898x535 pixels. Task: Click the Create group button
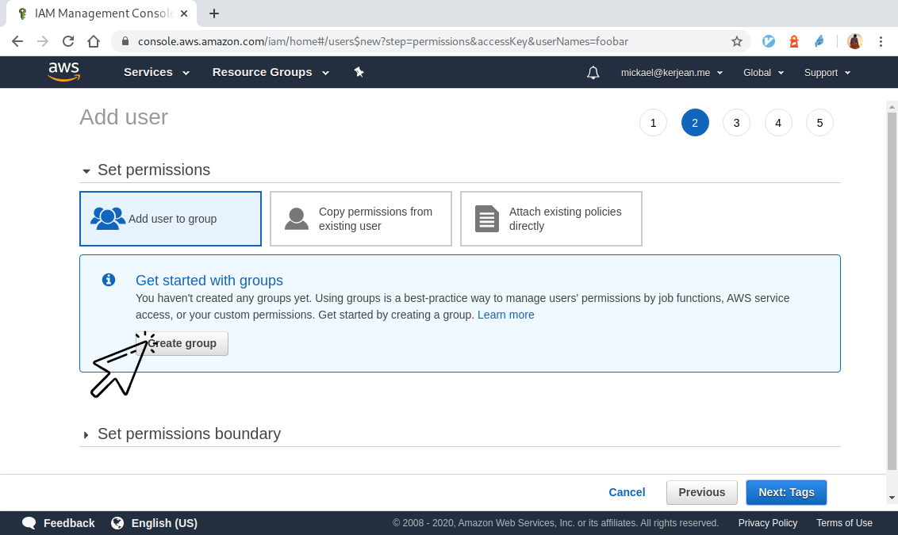click(x=182, y=343)
